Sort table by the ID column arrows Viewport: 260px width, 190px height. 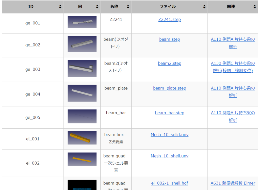[x=60, y=7]
